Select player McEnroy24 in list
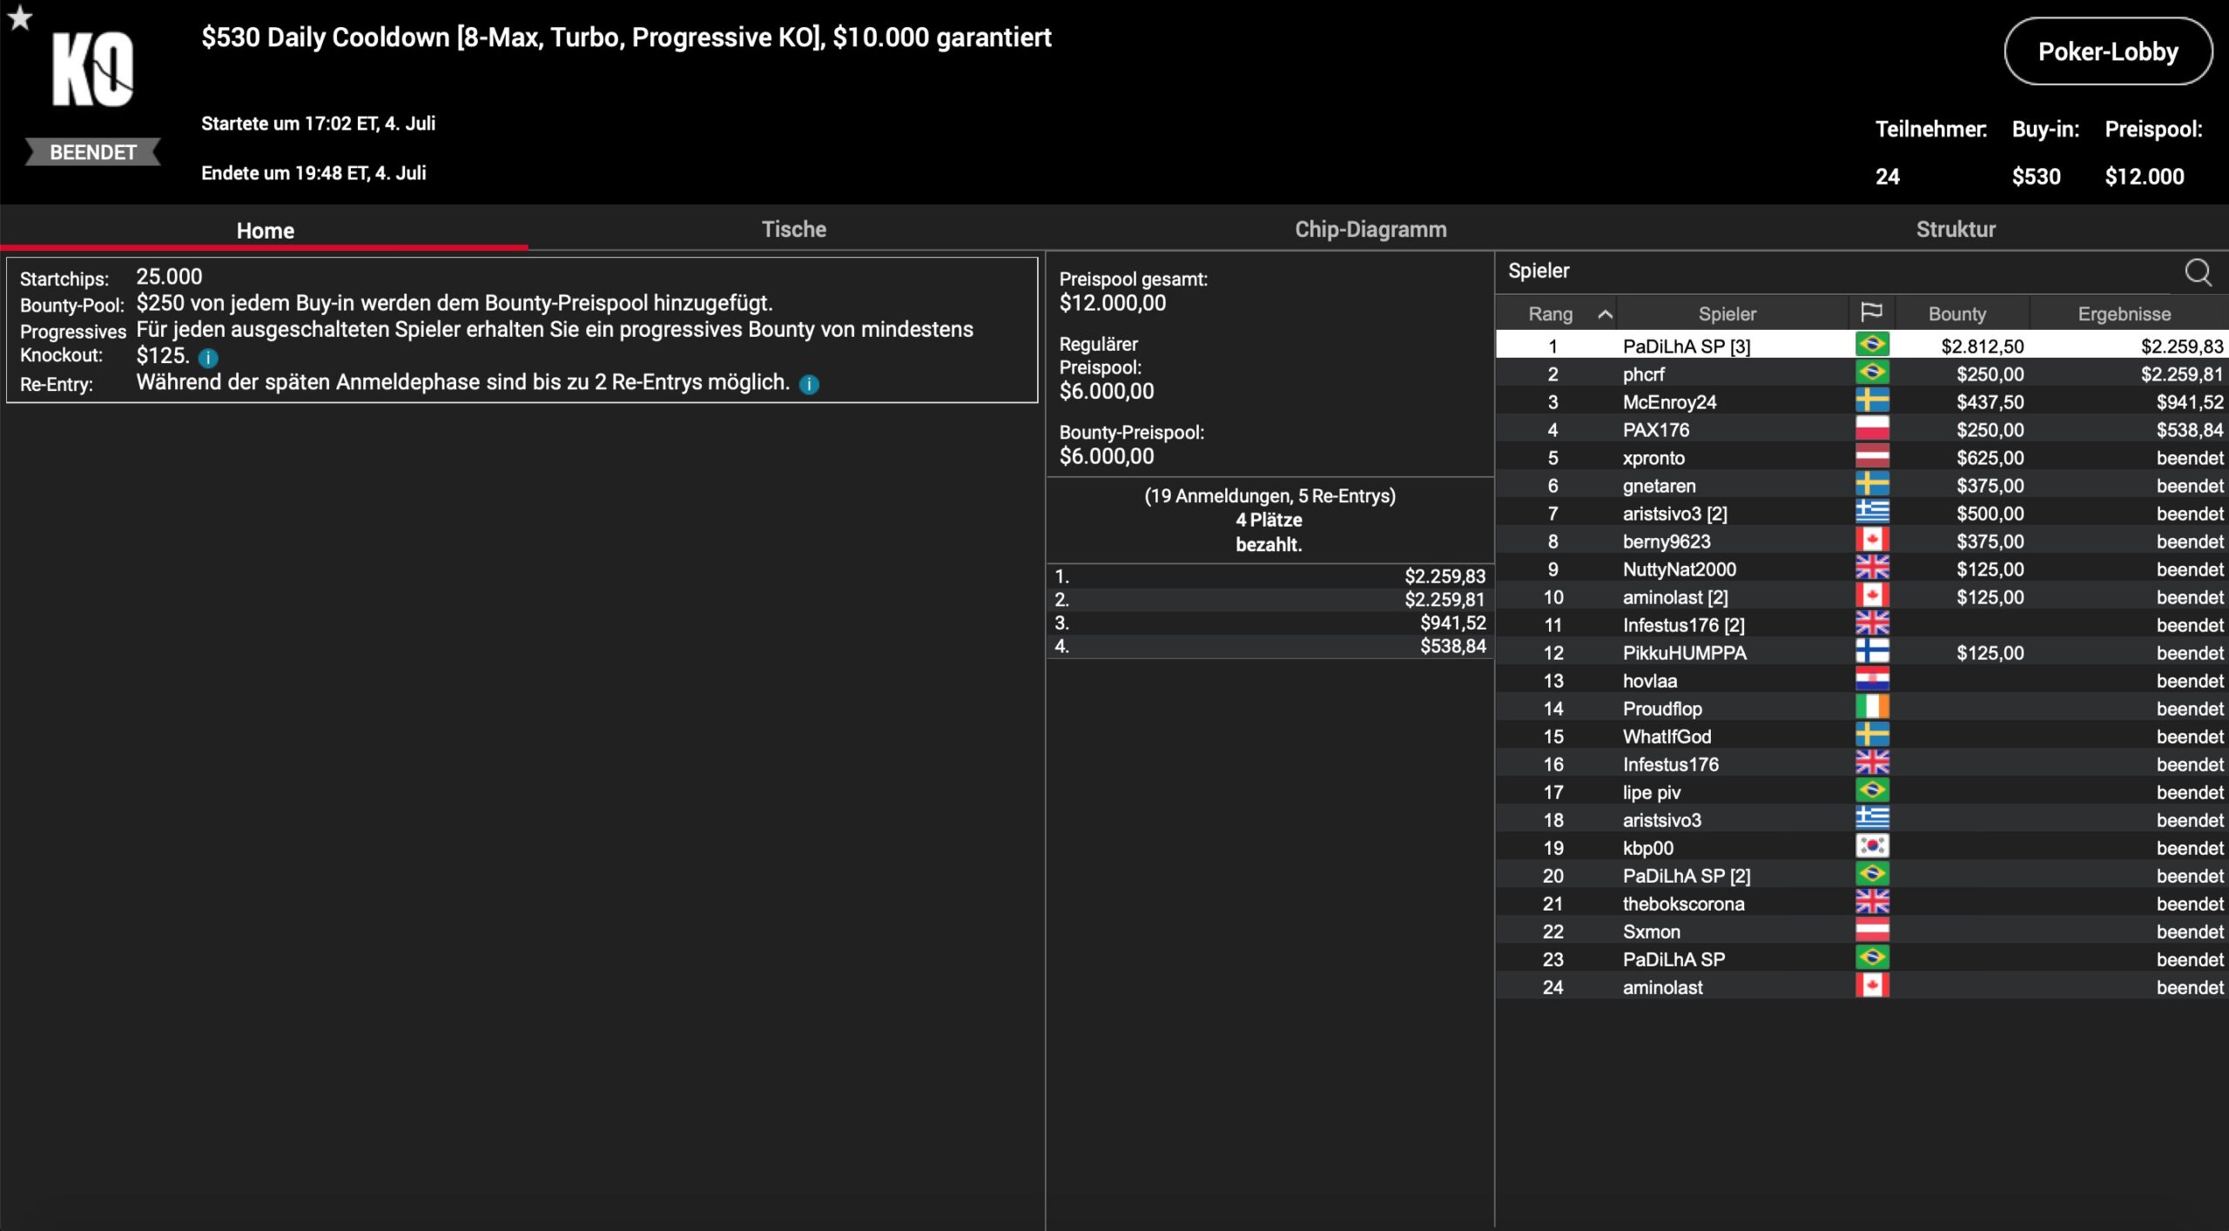 click(1668, 402)
